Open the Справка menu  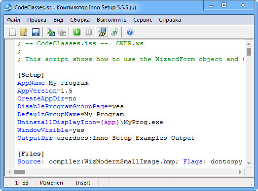coord(170,20)
